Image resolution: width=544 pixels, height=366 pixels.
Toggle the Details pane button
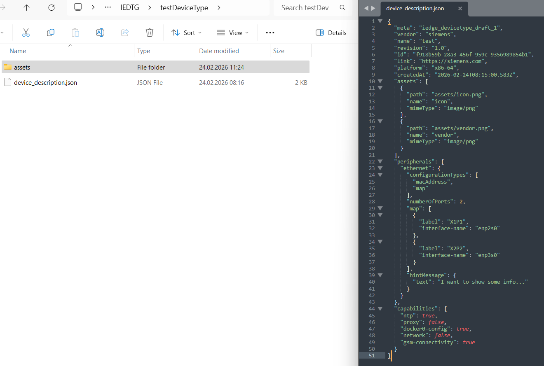pyautogui.click(x=331, y=33)
